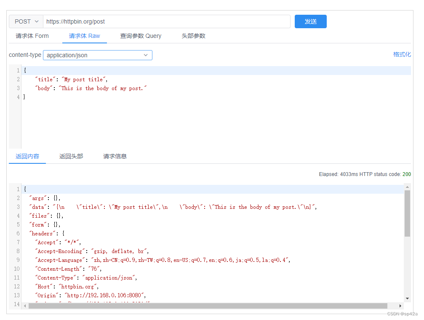The width and height of the screenshot is (424, 320).
Task: Click the "files": {} response line
Action: 46,216
